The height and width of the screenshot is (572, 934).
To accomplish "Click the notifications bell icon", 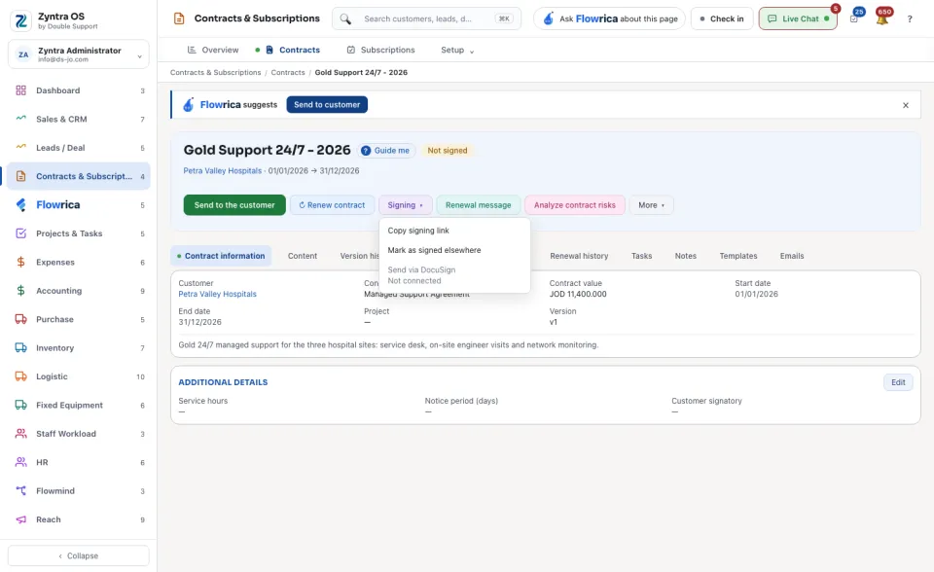I will point(882,18).
